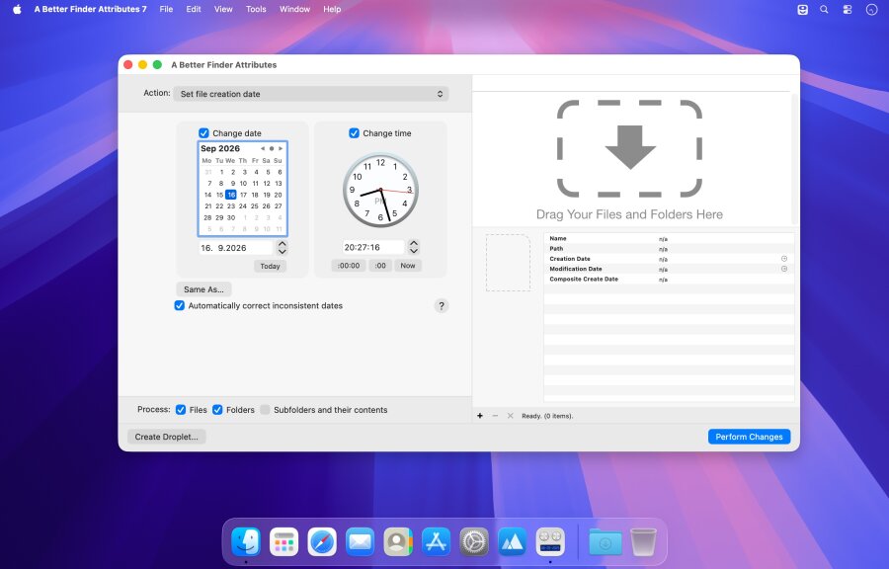
Task: Open the App Store dock icon
Action: pyautogui.click(x=436, y=541)
